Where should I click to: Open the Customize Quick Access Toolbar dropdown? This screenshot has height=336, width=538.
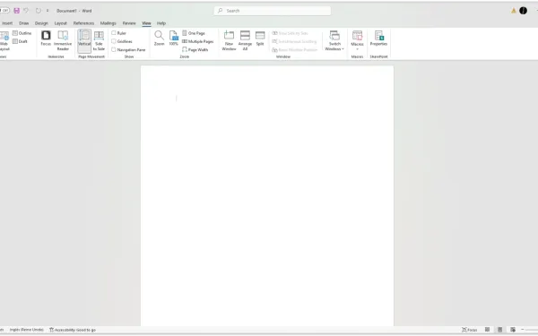click(48, 11)
